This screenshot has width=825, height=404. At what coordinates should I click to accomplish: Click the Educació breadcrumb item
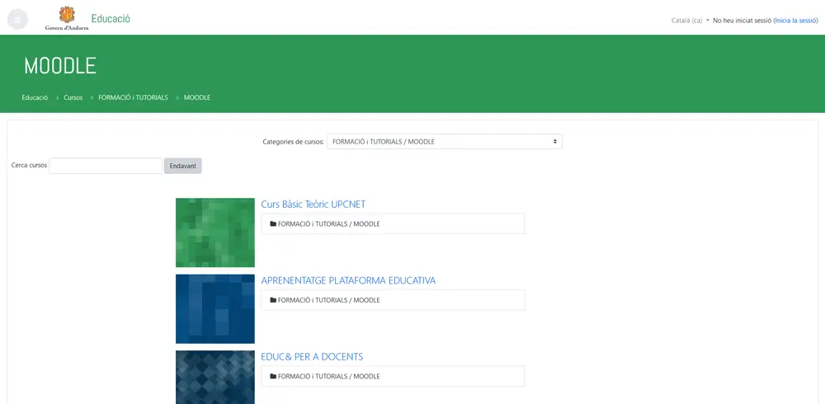click(35, 97)
